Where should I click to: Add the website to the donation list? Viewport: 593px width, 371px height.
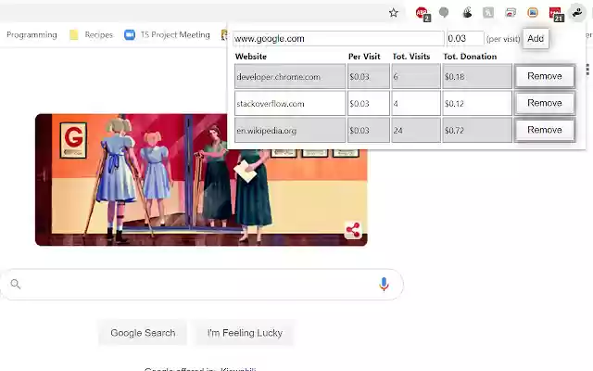pos(536,39)
